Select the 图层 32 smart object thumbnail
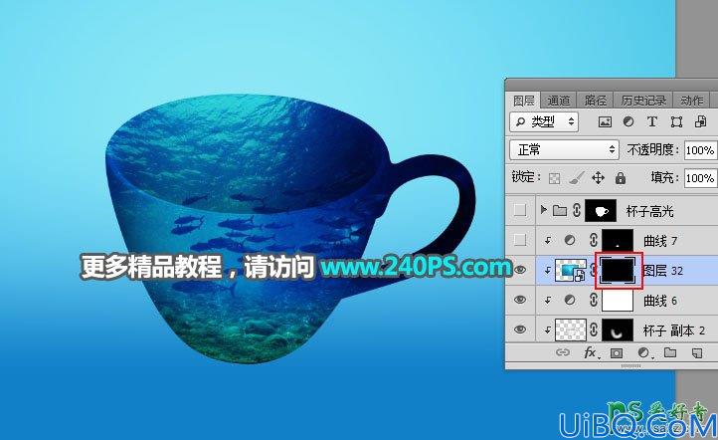 571,271
